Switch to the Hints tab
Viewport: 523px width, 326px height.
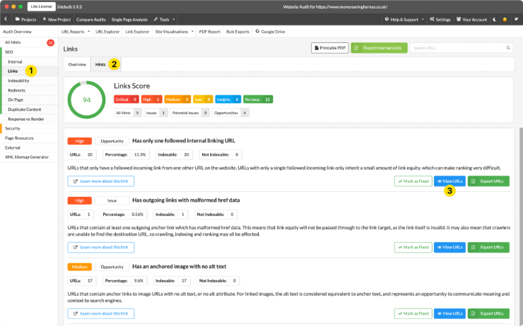pyautogui.click(x=100, y=64)
